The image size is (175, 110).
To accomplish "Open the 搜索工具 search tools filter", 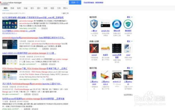I will click(x=65, y=13).
